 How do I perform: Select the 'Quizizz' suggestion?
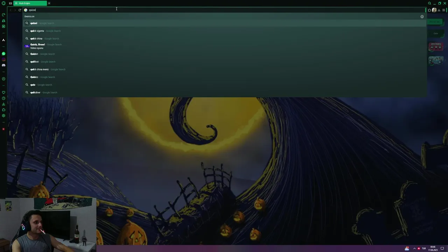click(x=224, y=77)
